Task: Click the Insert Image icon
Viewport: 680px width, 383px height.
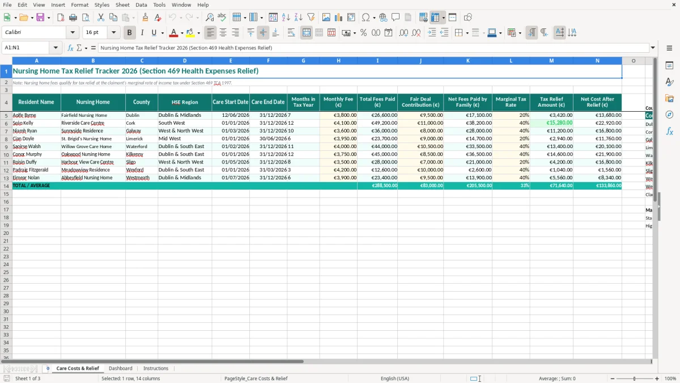Action: click(x=326, y=18)
